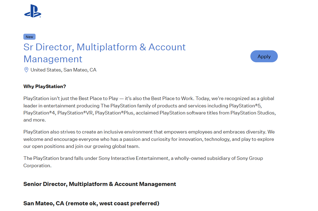Click the New badge above the title
The height and width of the screenshot is (211, 318).
(x=29, y=37)
